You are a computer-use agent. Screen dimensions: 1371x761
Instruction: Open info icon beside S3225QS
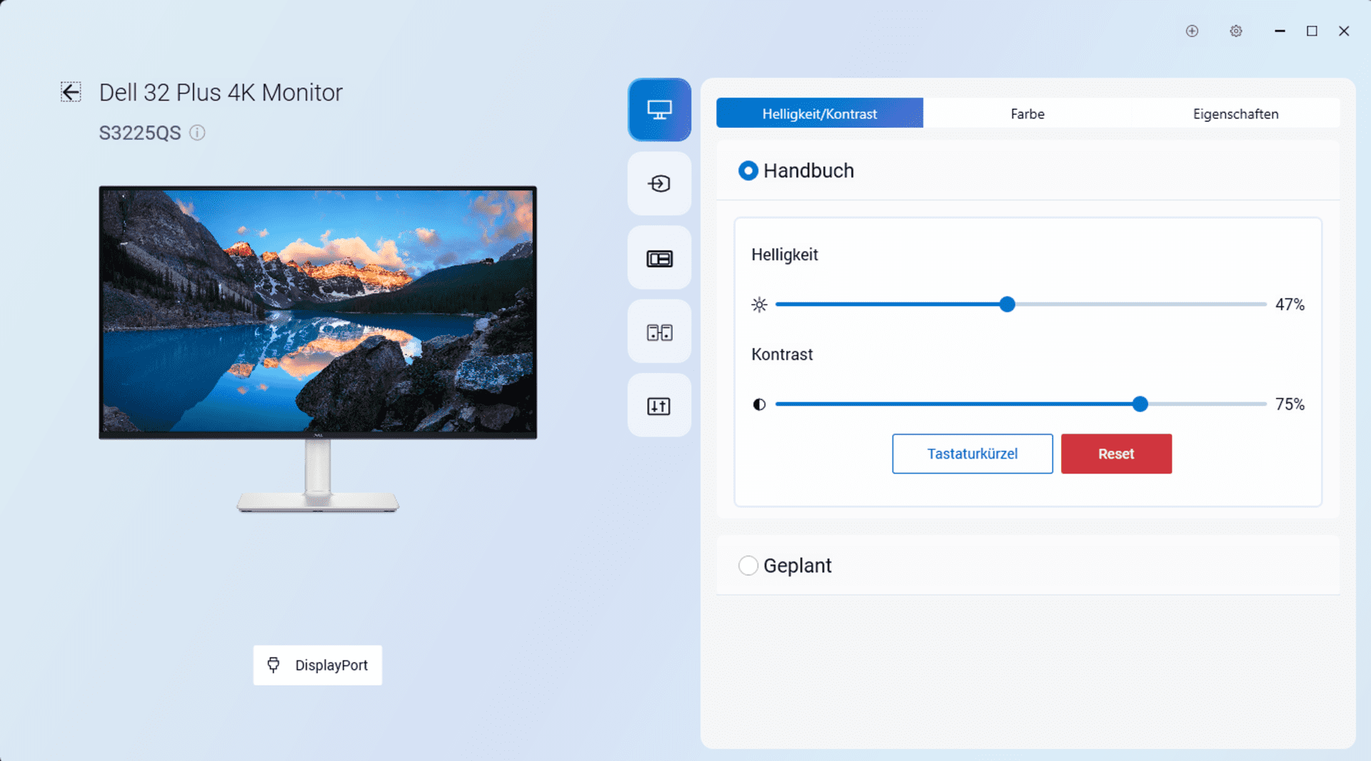(x=197, y=133)
